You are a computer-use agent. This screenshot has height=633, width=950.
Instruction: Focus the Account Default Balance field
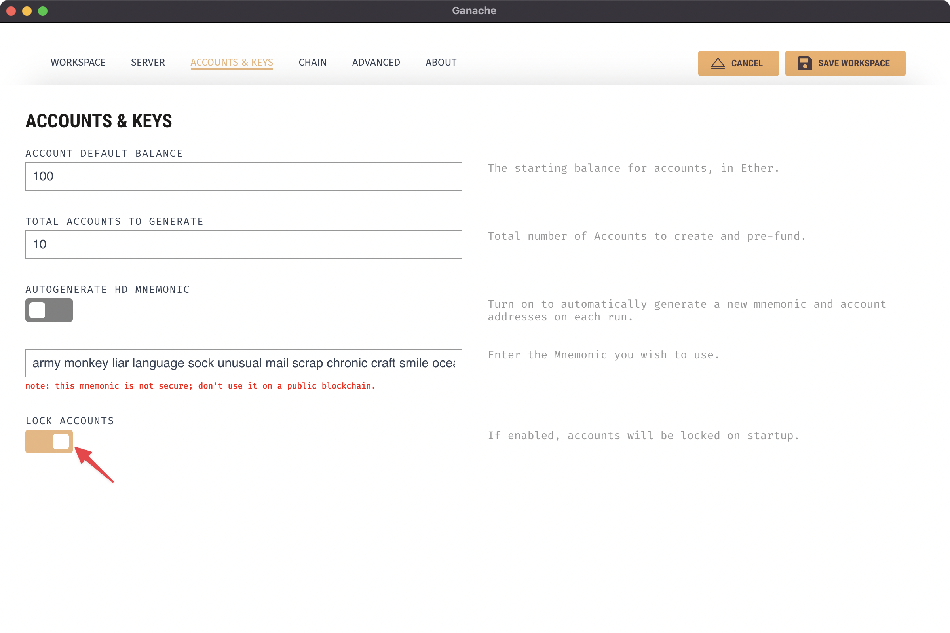coord(243,176)
